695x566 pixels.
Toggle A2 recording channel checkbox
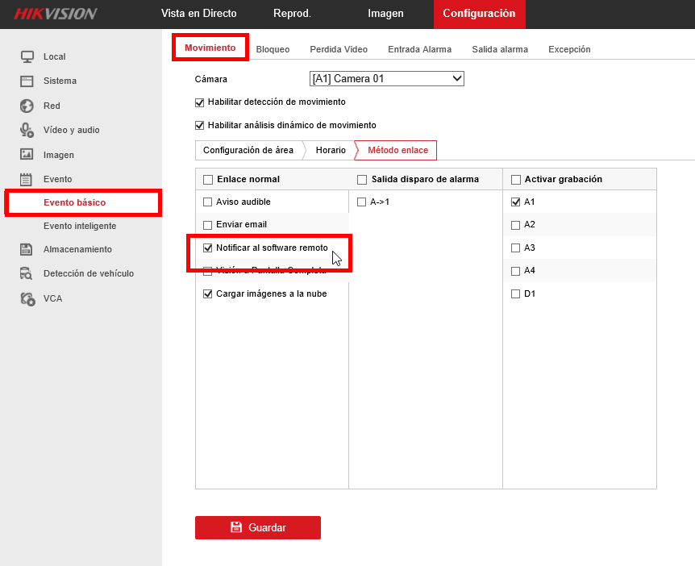515,225
